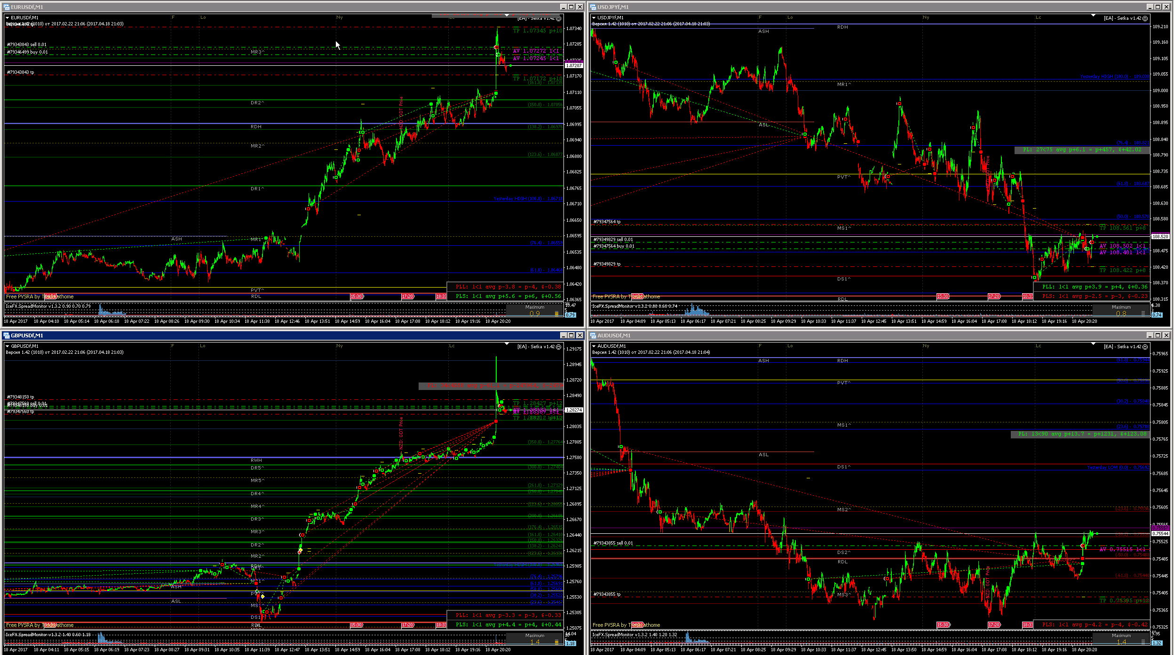Click yellow bars icon in EURUSD Maximum panel

(556, 313)
